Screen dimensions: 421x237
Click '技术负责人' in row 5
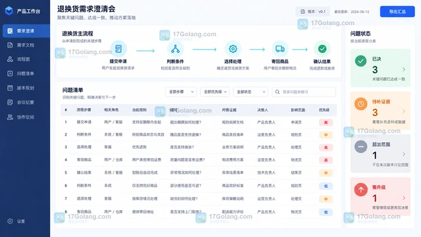pos(266,172)
